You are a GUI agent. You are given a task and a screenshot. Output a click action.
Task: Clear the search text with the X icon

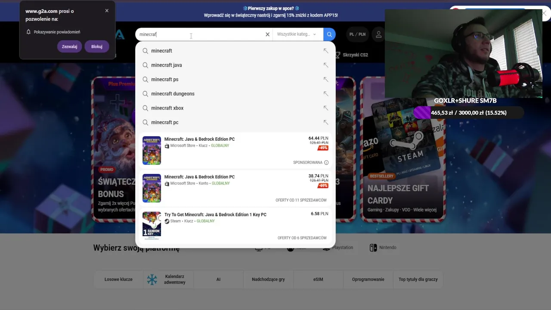click(267, 34)
